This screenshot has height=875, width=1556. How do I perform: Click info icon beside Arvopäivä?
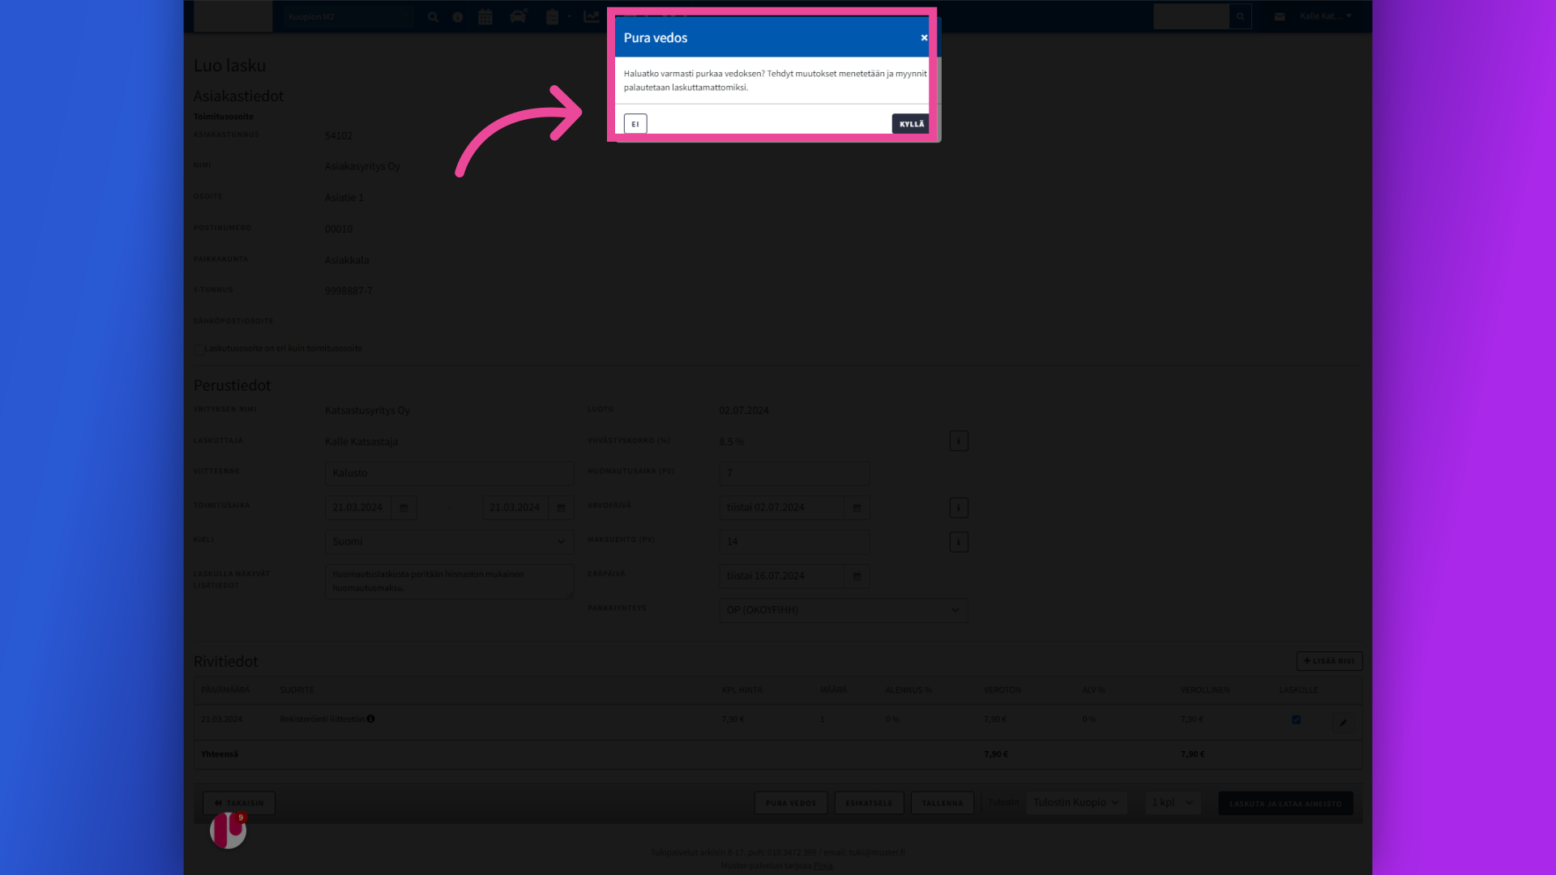(959, 508)
